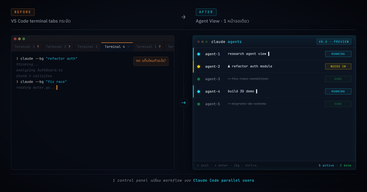Switch to the Terminal 1 tab

pyautogui.click(x=27, y=47)
